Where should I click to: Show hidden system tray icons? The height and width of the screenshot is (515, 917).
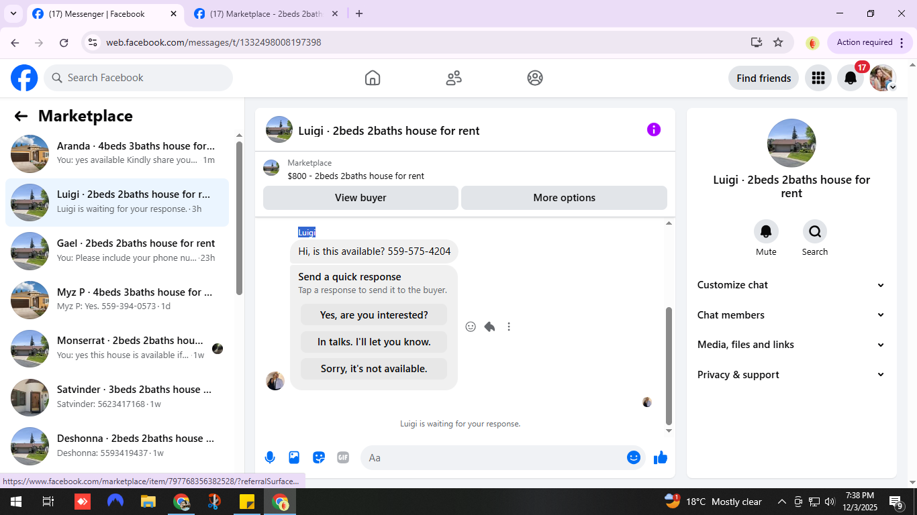tap(781, 502)
